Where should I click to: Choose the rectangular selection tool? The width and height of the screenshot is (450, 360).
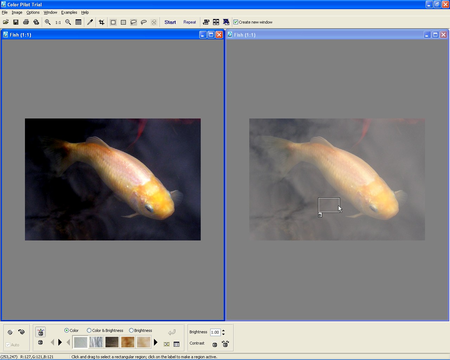point(113,22)
